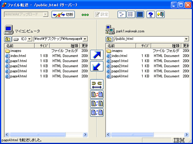Click the マイコンピュータ computer icon
Screen dimensions: 193x144
tap(9, 30)
